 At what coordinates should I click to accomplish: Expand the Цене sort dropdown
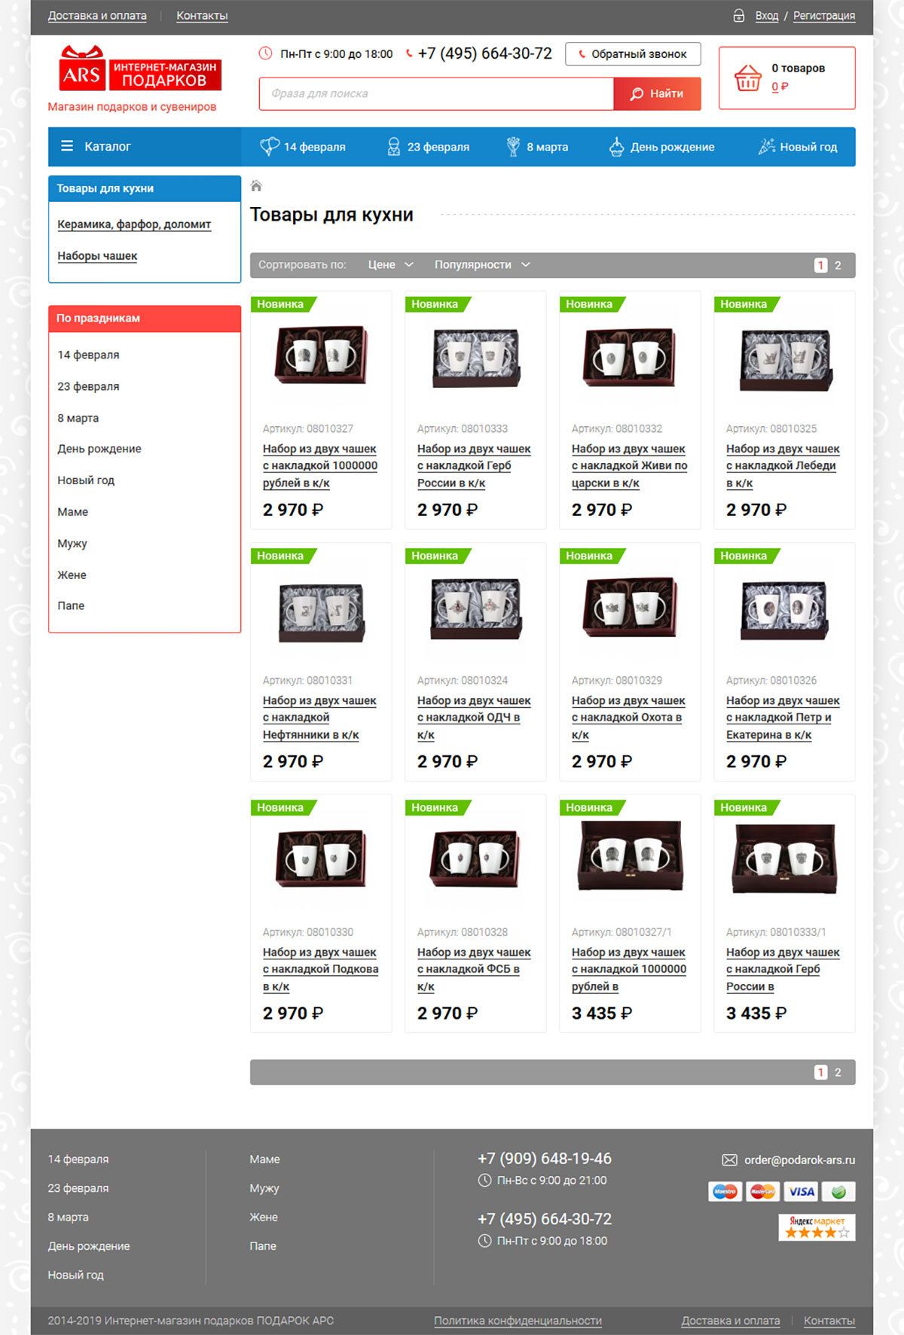[x=390, y=265]
